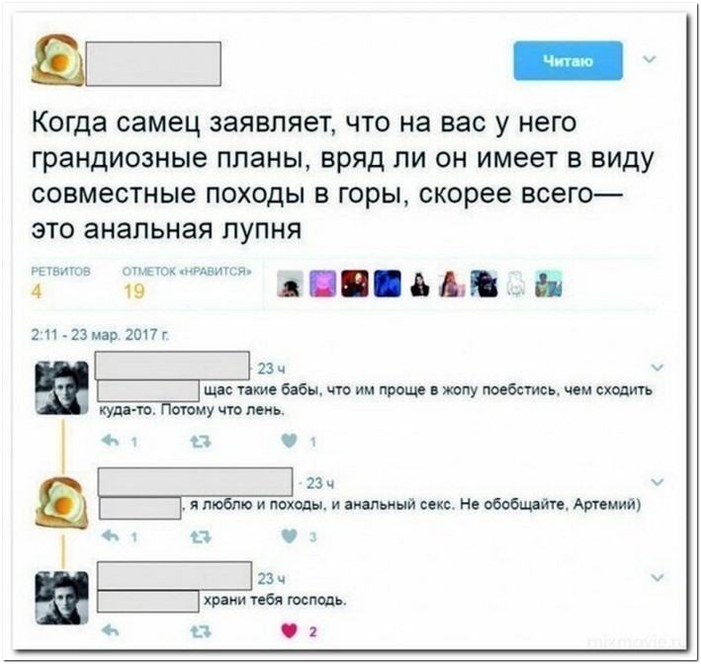The height and width of the screenshot is (664, 701).
Task: Like the first reply with heart icon
Action: [x=290, y=441]
